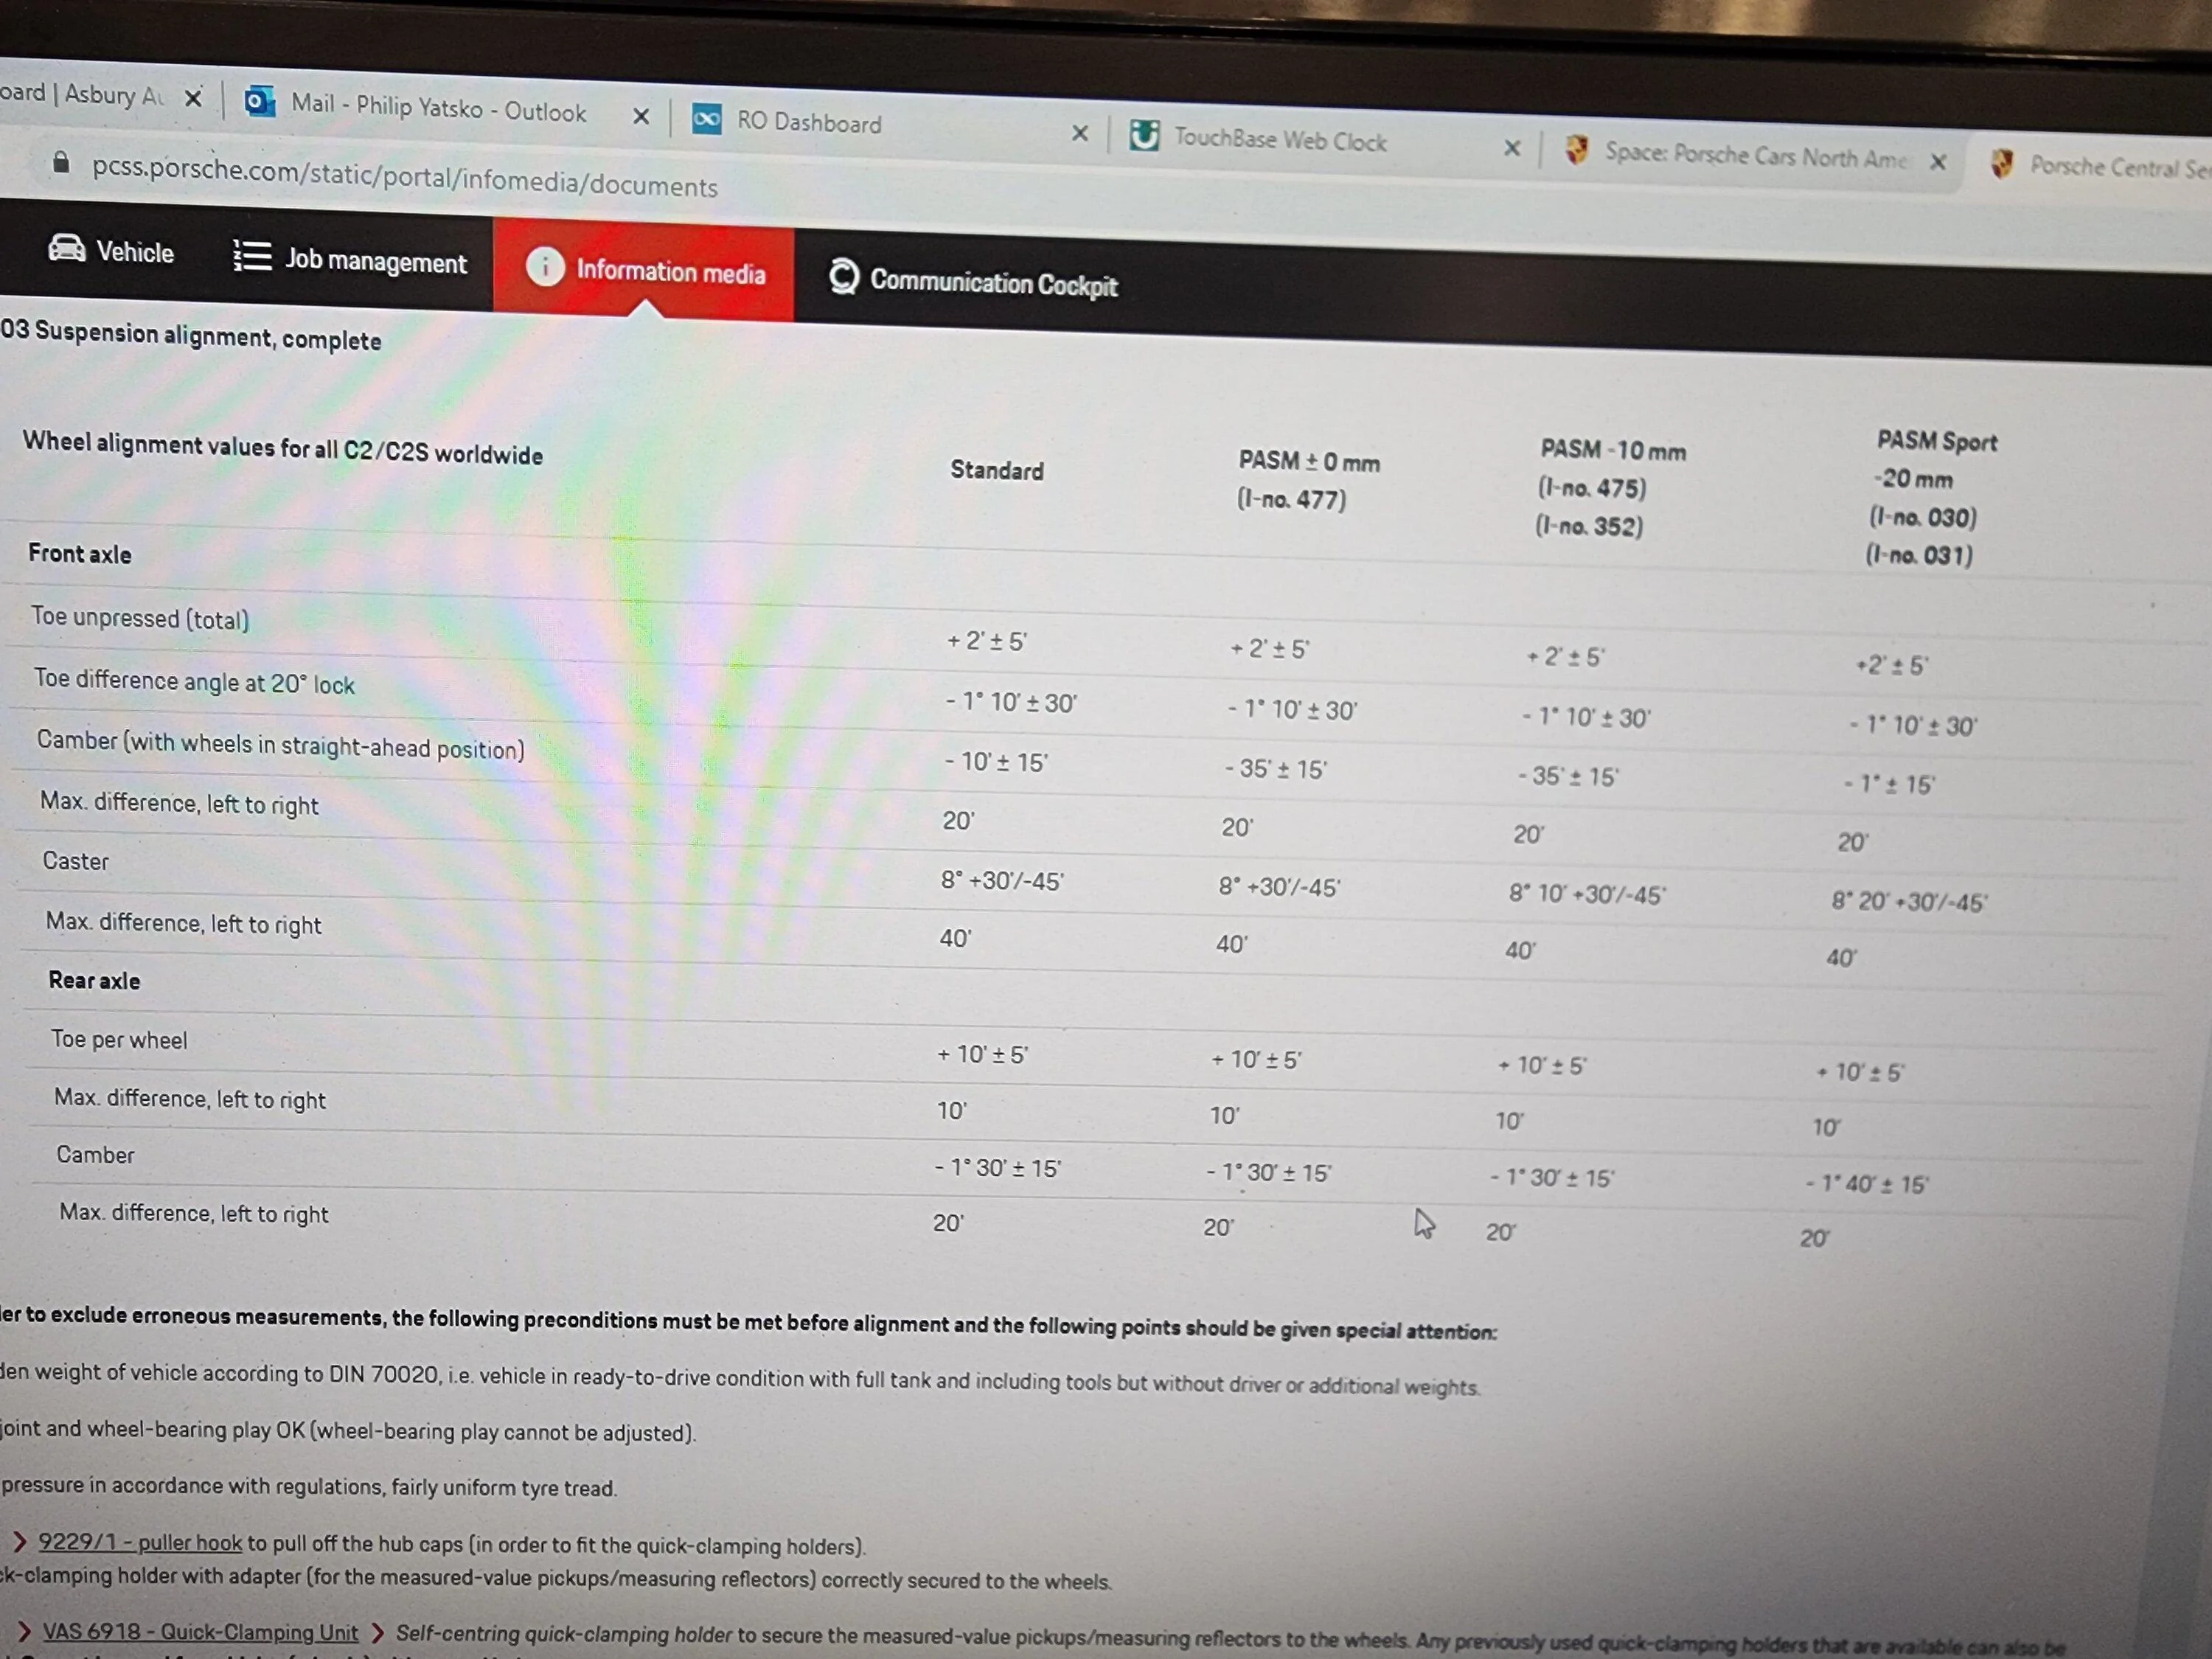2212x1659 pixels.
Task: Close the TouchBase Web Clock tab
Action: [x=1512, y=148]
